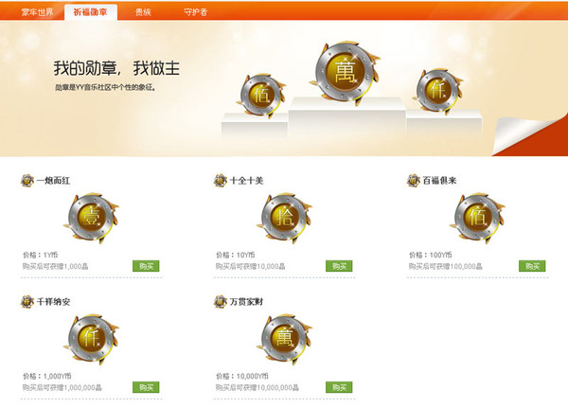Click the large 萬 medal on podium
The height and width of the screenshot is (408, 568).
point(345,72)
